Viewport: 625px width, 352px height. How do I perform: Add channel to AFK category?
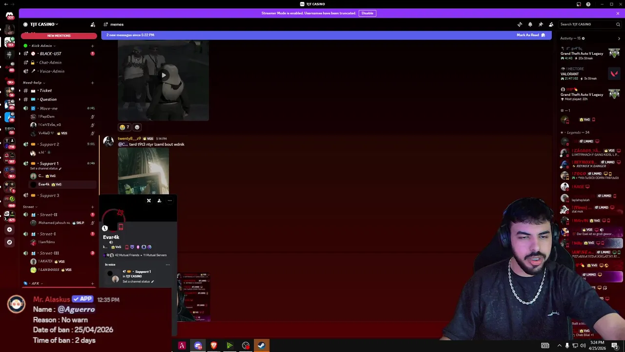92,284
